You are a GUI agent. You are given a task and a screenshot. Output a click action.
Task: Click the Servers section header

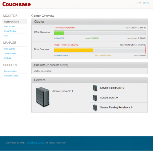[89, 80]
